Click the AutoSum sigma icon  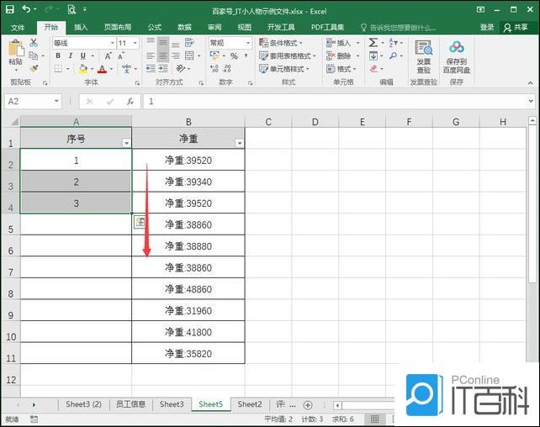pos(373,43)
